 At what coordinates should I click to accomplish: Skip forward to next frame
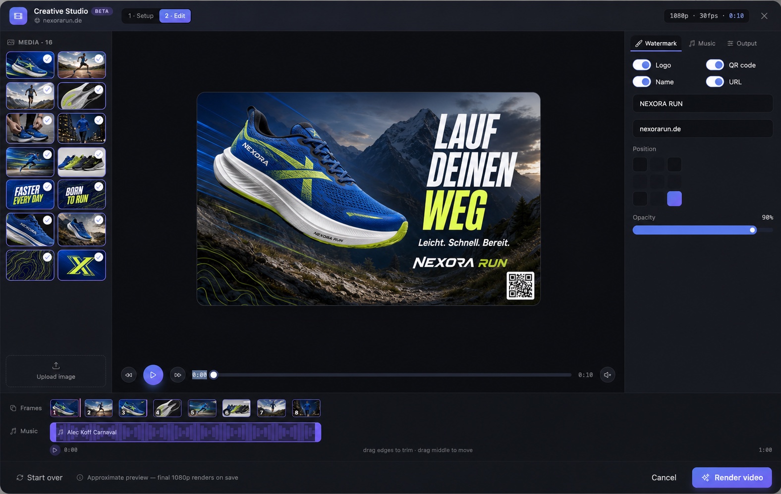(x=177, y=375)
